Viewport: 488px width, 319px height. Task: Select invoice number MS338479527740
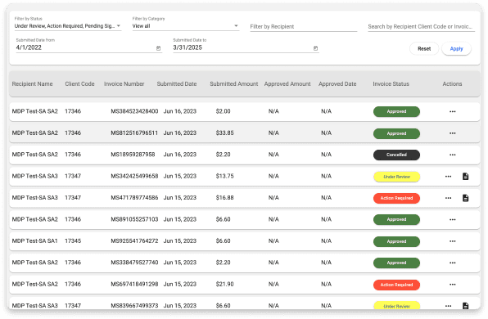coord(134,263)
